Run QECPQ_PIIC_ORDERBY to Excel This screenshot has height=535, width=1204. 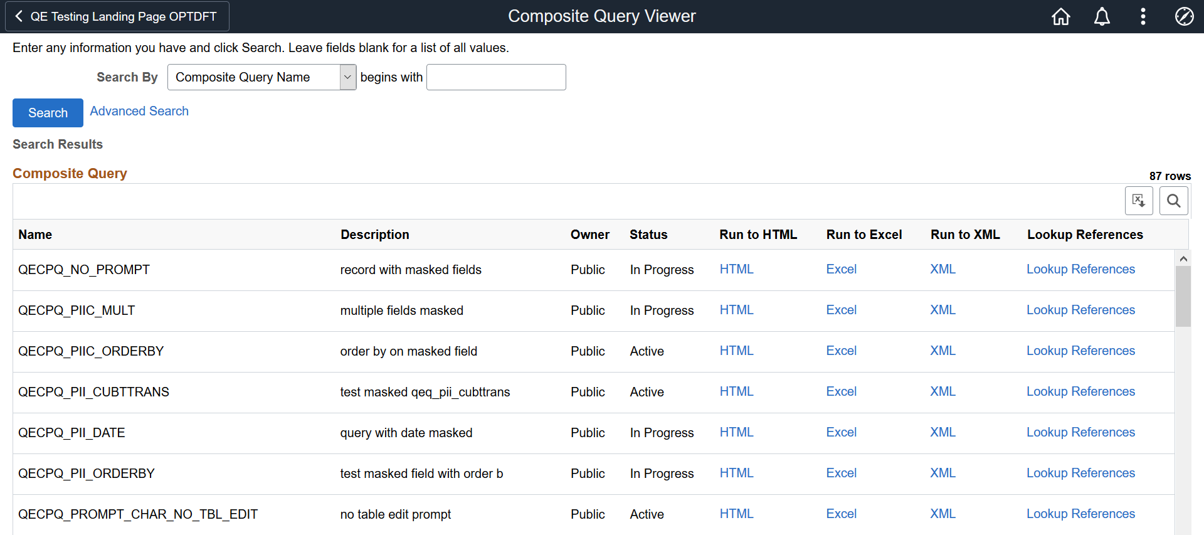(841, 351)
